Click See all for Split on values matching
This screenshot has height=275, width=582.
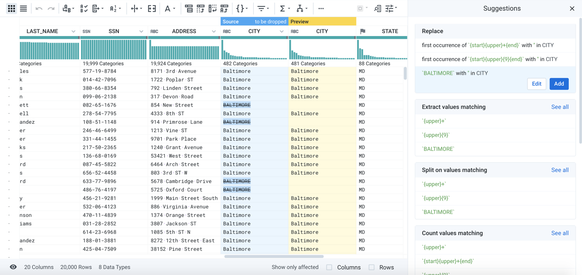(x=560, y=170)
